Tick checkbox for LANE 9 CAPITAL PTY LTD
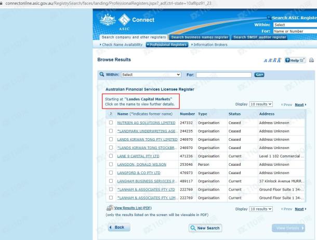The image size is (317, 240). (111, 156)
